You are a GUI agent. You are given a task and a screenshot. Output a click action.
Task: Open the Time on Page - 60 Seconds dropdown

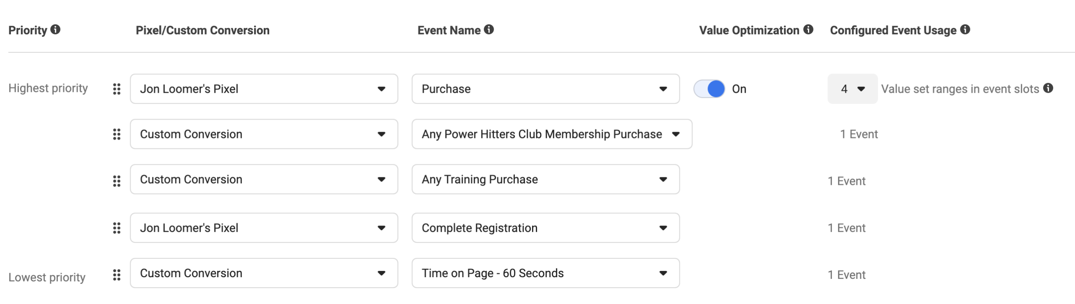[545, 273]
